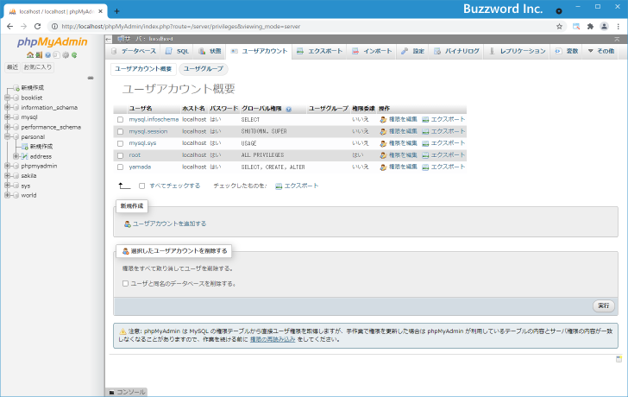
Task: Open the yamada user link
Action: pyautogui.click(x=140, y=167)
